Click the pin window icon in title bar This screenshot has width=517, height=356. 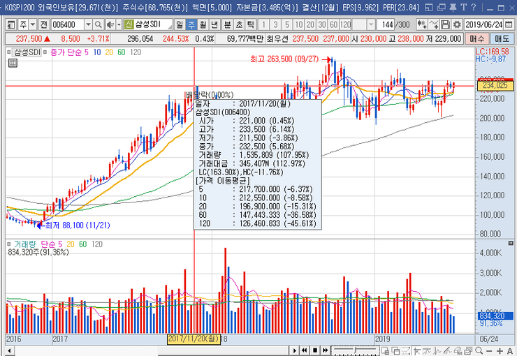coord(453,7)
